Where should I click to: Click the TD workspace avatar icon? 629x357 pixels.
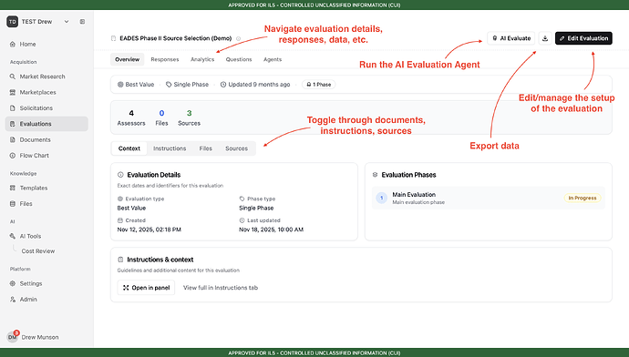click(13, 22)
